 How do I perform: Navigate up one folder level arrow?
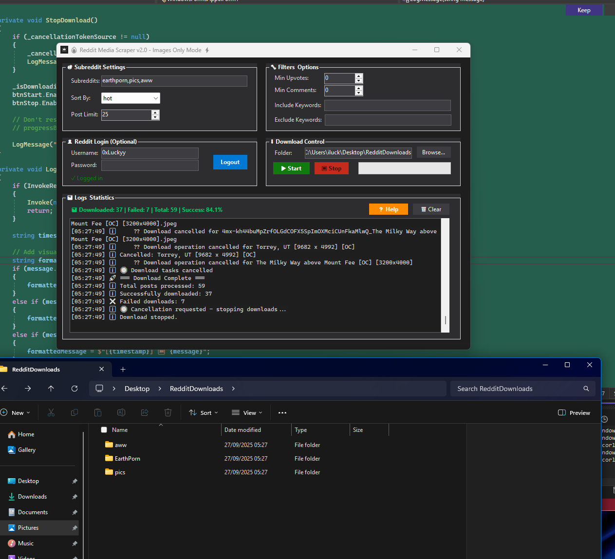(x=51, y=389)
